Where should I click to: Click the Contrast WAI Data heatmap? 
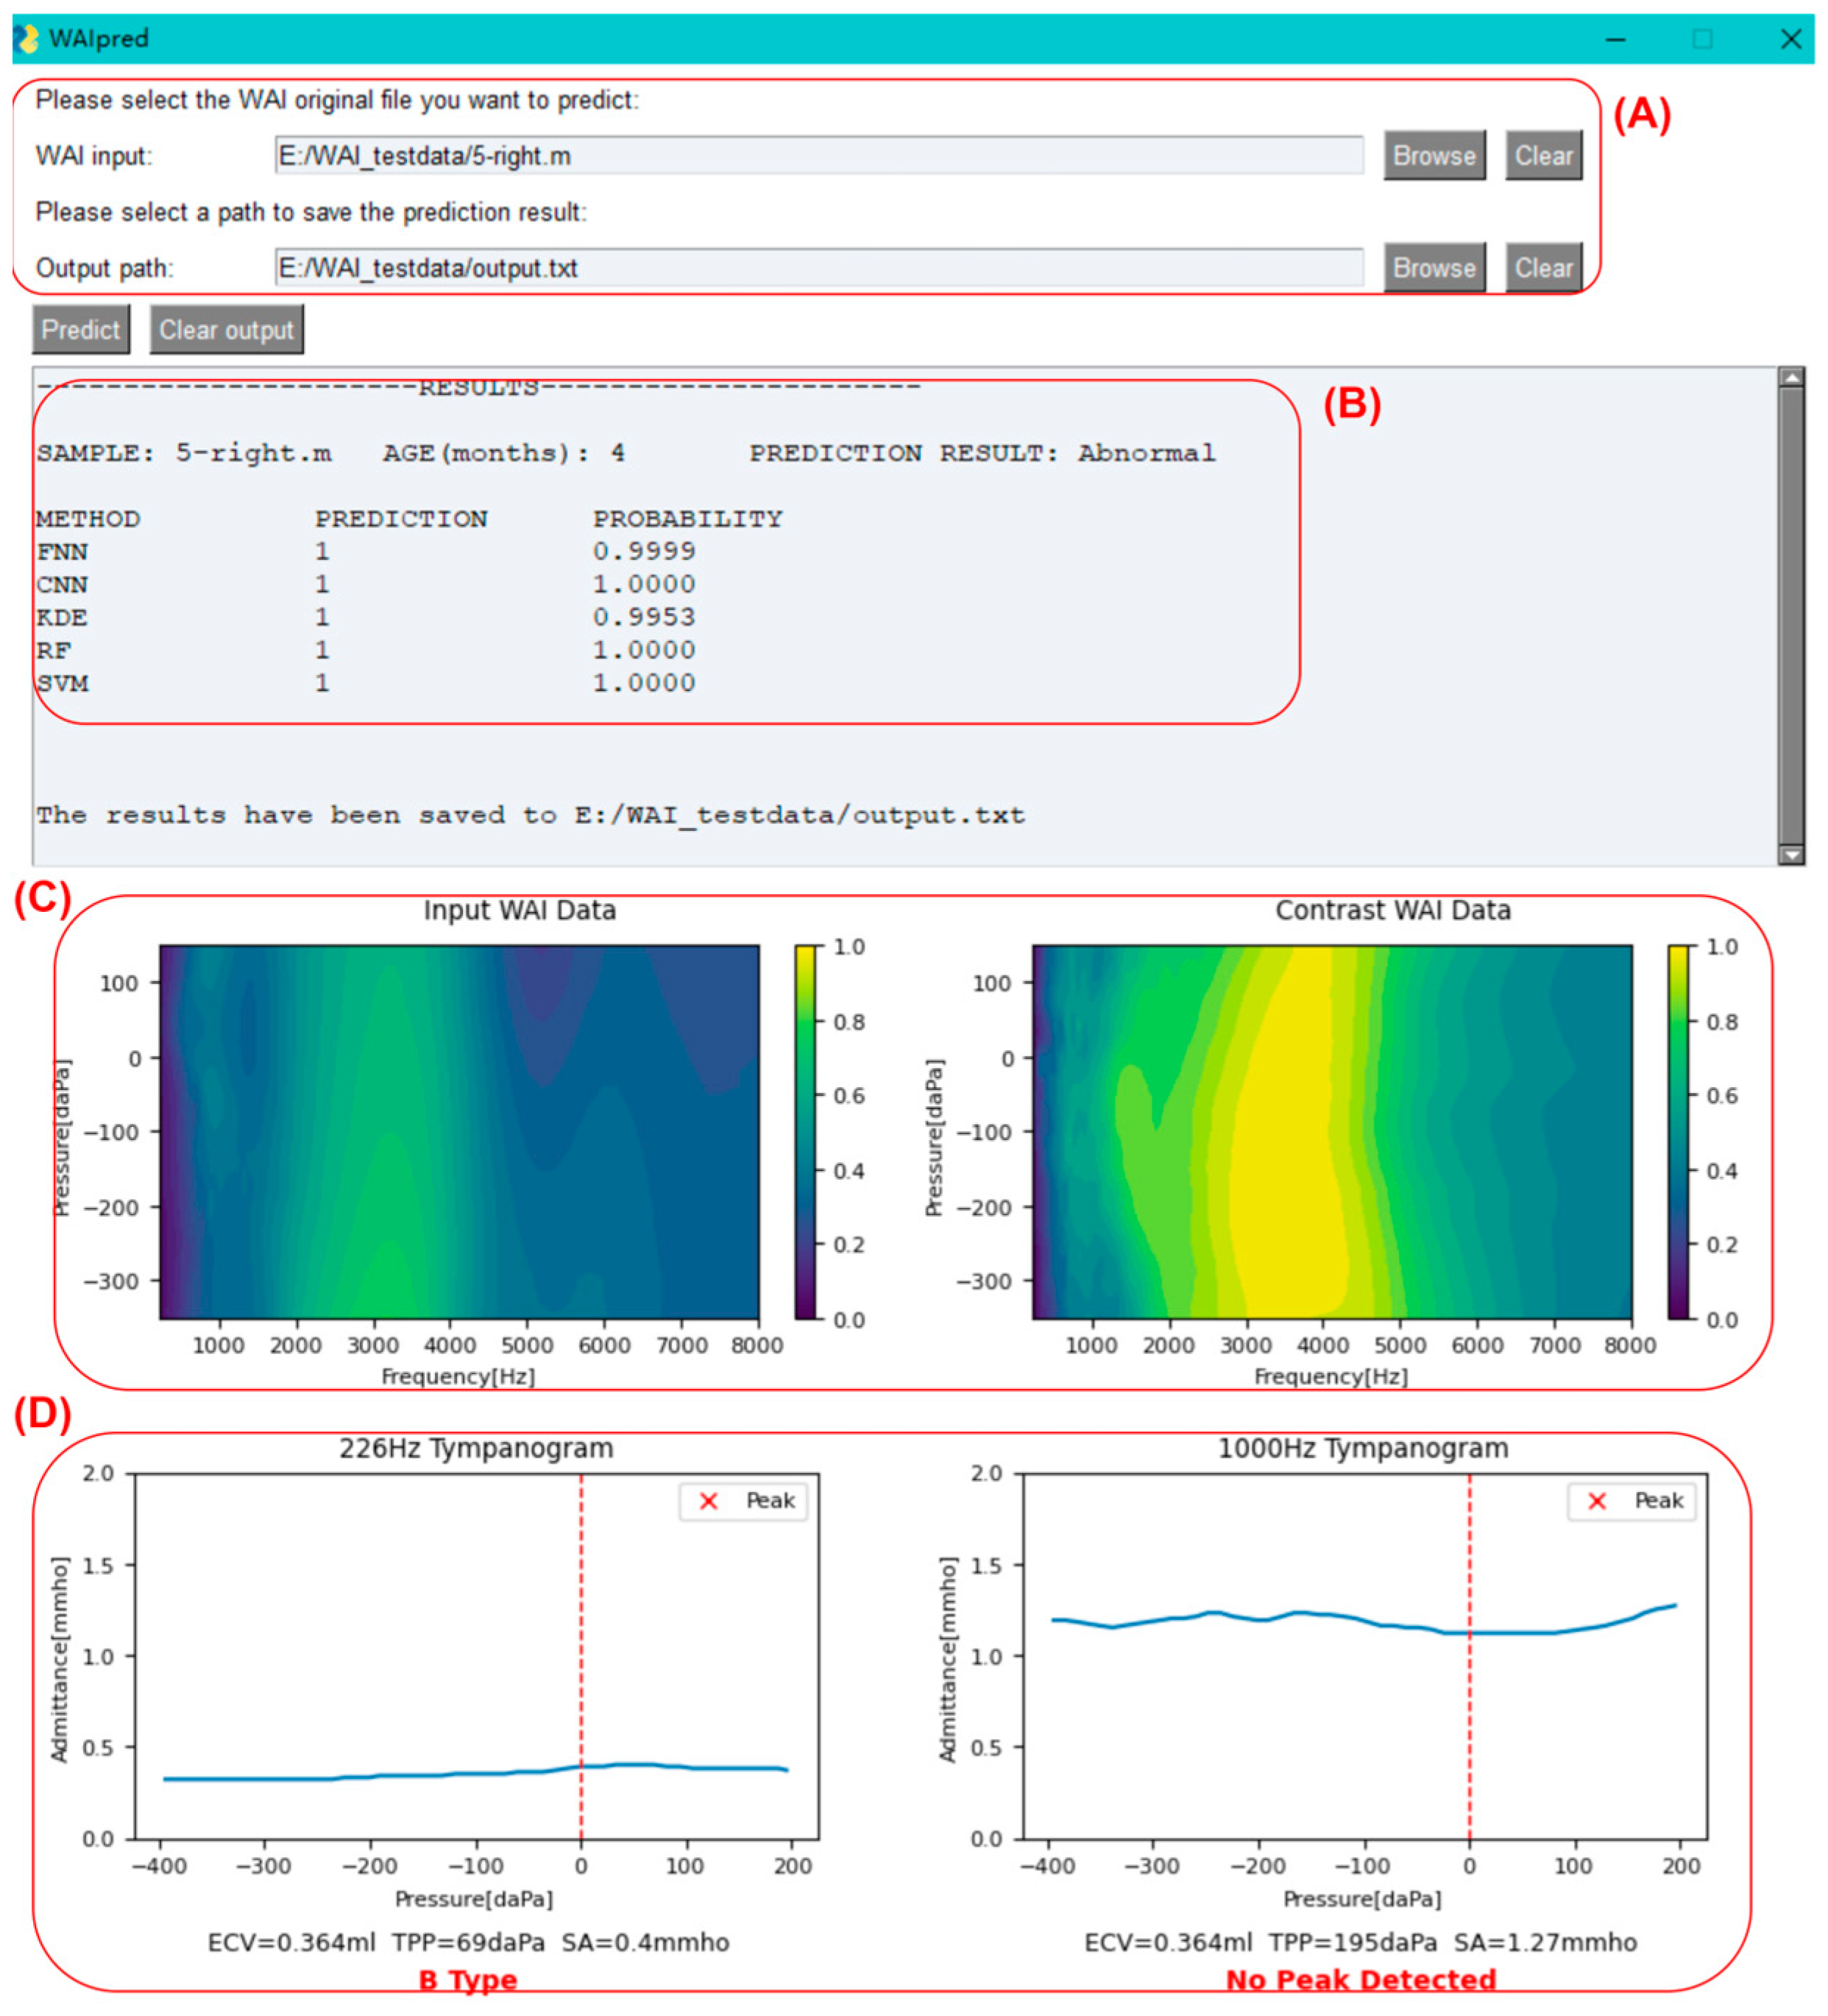click(x=1331, y=1132)
